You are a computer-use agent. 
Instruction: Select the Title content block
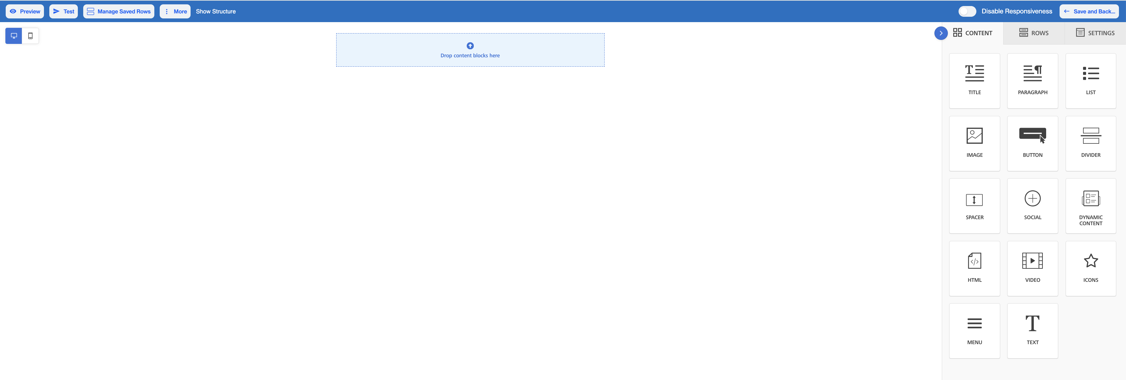point(974,81)
